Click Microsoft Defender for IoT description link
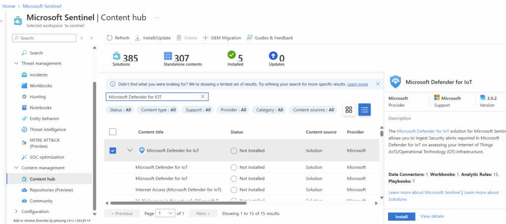This screenshot has width=506, height=224. coord(423,131)
